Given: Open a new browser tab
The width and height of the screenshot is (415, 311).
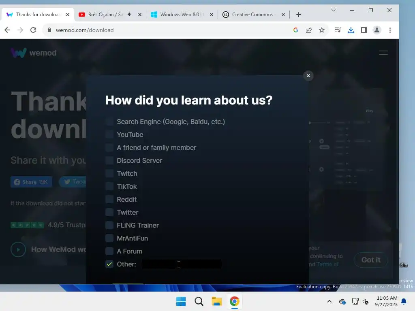Looking at the screenshot, I should click(299, 15).
